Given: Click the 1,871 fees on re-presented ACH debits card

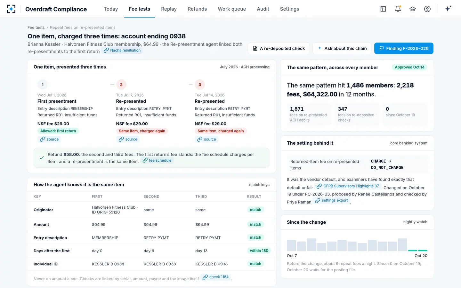Looking at the screenshot, I should (x=309, y=114).
